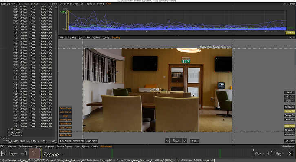Go to next keyframe using Key+ button
Screen dimensions: 296x162
[x=280, y=153]
